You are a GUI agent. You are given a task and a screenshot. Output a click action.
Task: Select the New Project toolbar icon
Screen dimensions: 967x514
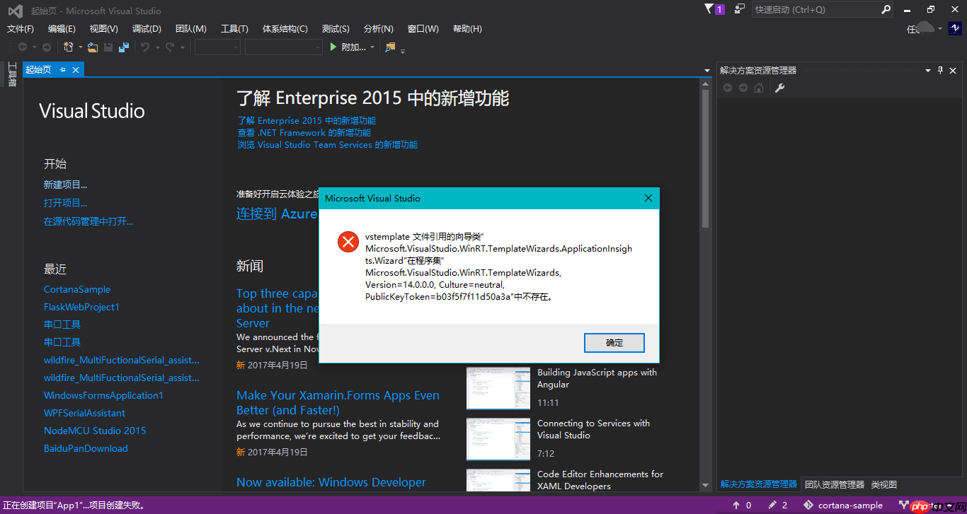pyautogui.click(x=68, y=47)
